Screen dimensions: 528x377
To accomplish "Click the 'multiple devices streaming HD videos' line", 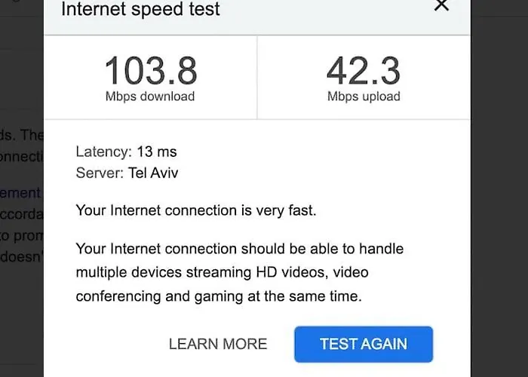I will 223,271.
